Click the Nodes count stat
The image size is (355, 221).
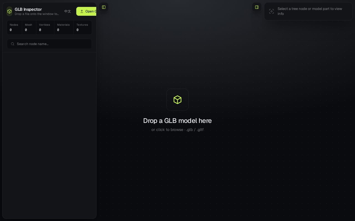(14, 27)
